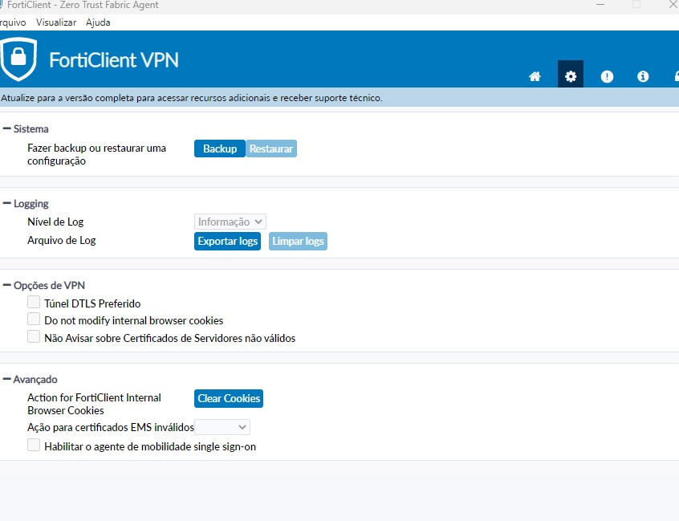Screen dimensions: 679x521
Task: Click the upgrade notice banner text
Action: pyautogui.click(x=191, y=98)
